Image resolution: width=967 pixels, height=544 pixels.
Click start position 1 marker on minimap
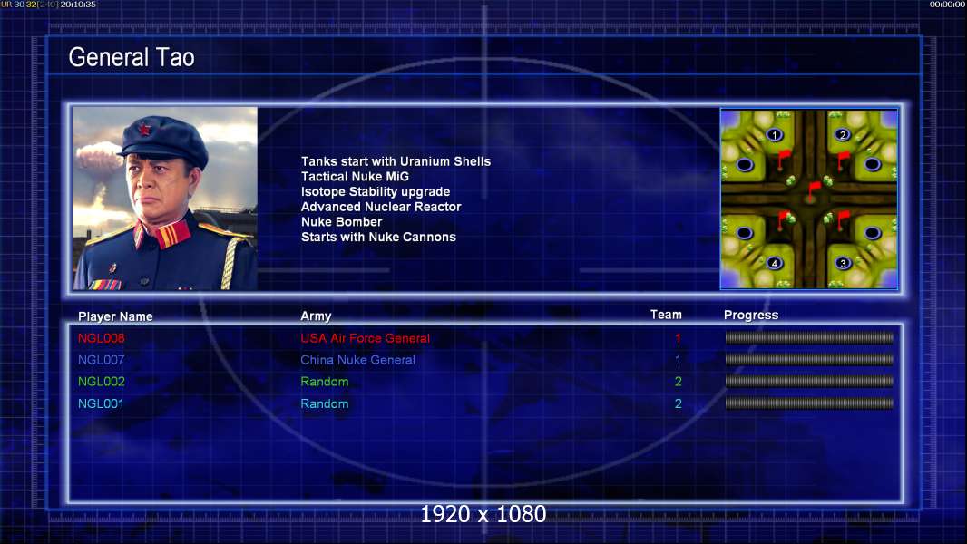click(x=774, y=135)
